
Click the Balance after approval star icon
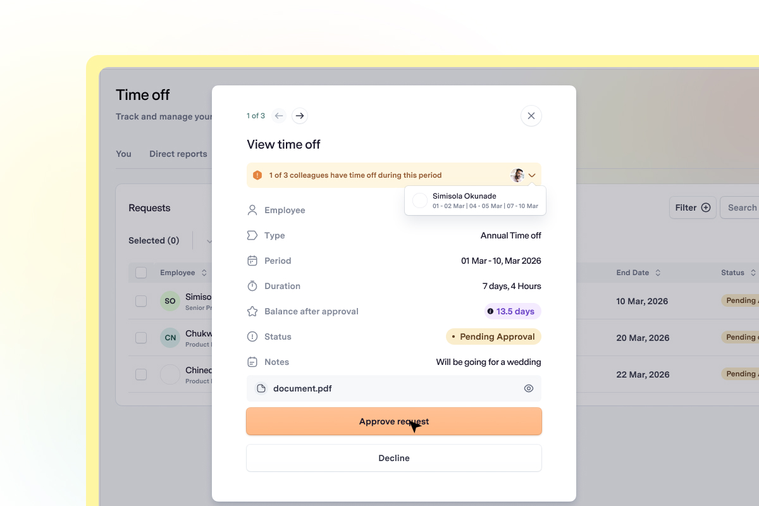coord(252,311)
